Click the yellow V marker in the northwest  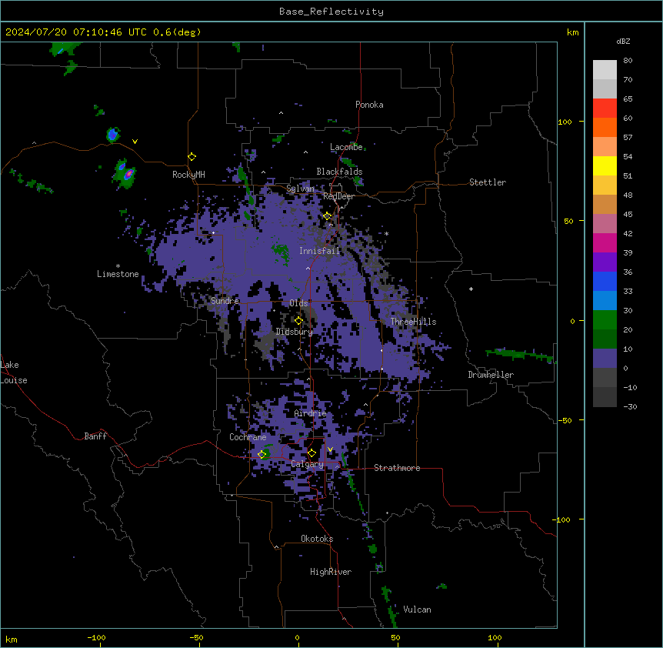[135, 142]
